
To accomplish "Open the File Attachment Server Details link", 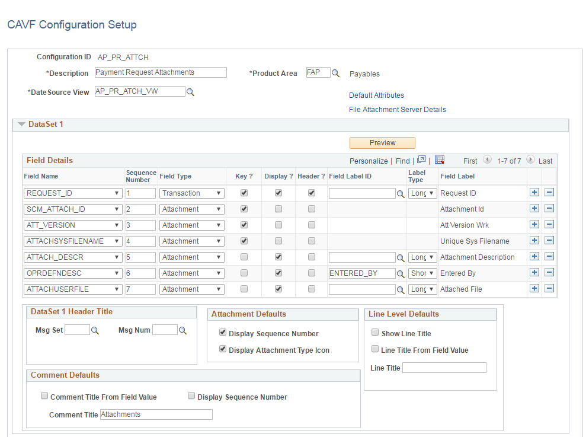I will [397, 109].
